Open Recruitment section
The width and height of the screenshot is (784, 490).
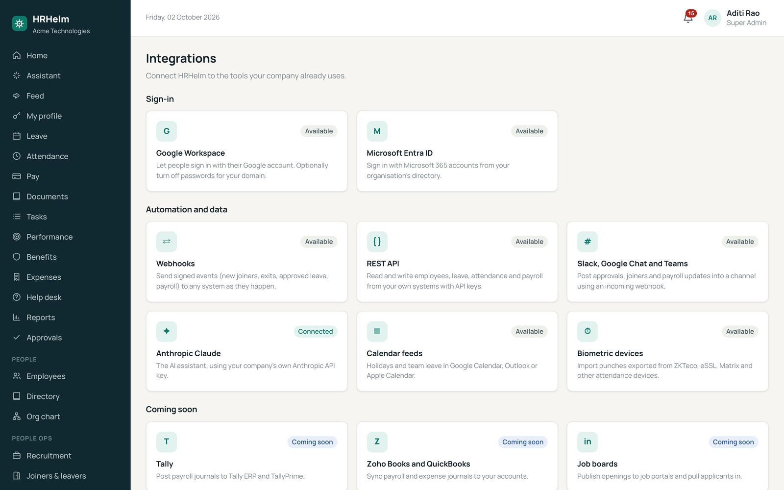point(65,455)
